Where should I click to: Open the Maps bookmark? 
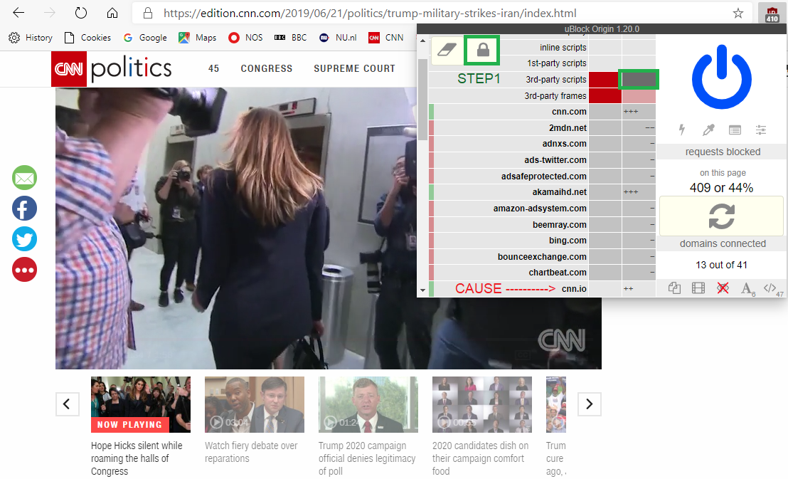click(198, 38)
